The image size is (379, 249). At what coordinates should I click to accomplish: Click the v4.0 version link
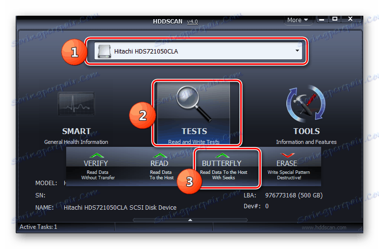(192, 22)
